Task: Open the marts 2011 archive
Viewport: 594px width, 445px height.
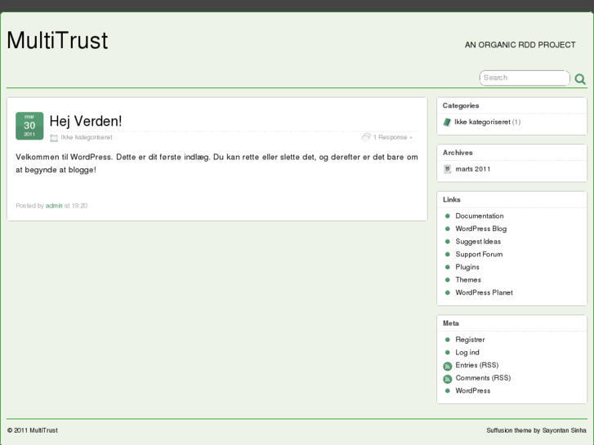Action: click(473, 169)
